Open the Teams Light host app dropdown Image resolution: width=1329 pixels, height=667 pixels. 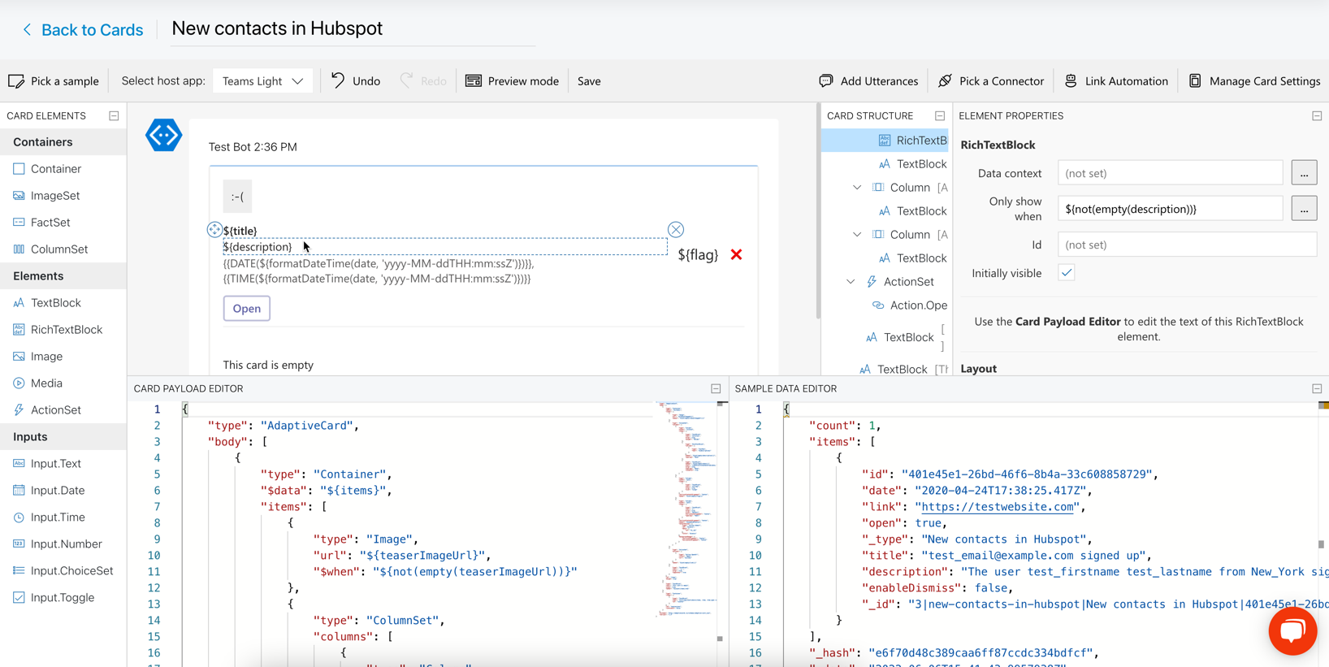click(x=262, y=80)
